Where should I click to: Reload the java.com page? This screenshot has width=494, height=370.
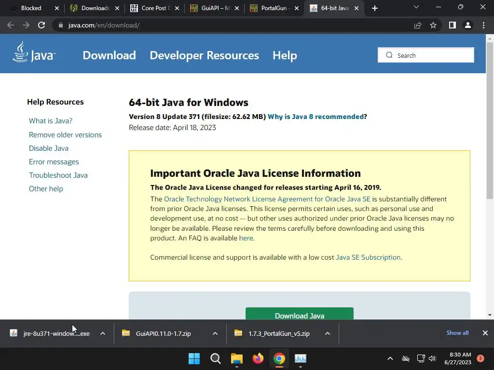pos(41,25)
